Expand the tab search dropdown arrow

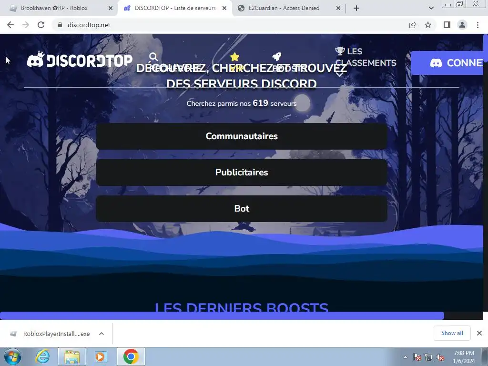coord(431,8)
